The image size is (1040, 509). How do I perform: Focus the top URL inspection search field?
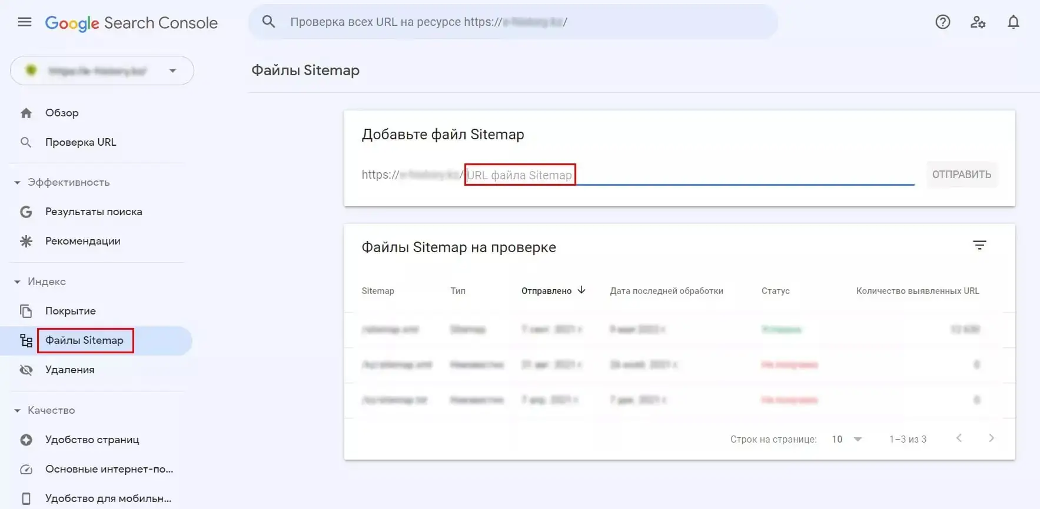(513, 22)
